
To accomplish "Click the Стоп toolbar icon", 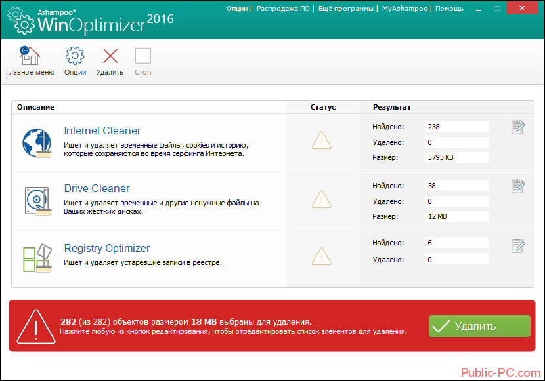I will [142, 56].
